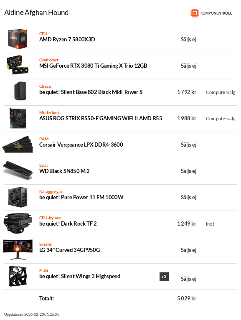Open the MSI RTX 3080 Ti graphics card image
Viewport: 241px width, 320px height.
(18, 65)
